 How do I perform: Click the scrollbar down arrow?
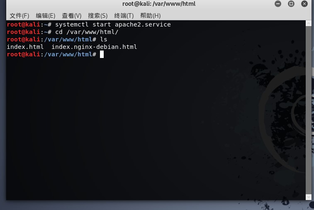(x=308, y=197)
